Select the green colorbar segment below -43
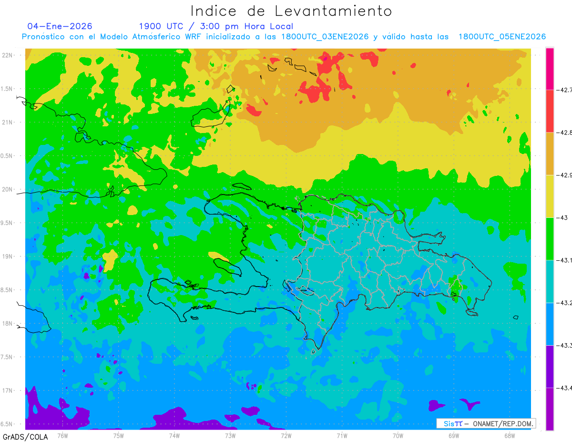 [x=550, y=238]
